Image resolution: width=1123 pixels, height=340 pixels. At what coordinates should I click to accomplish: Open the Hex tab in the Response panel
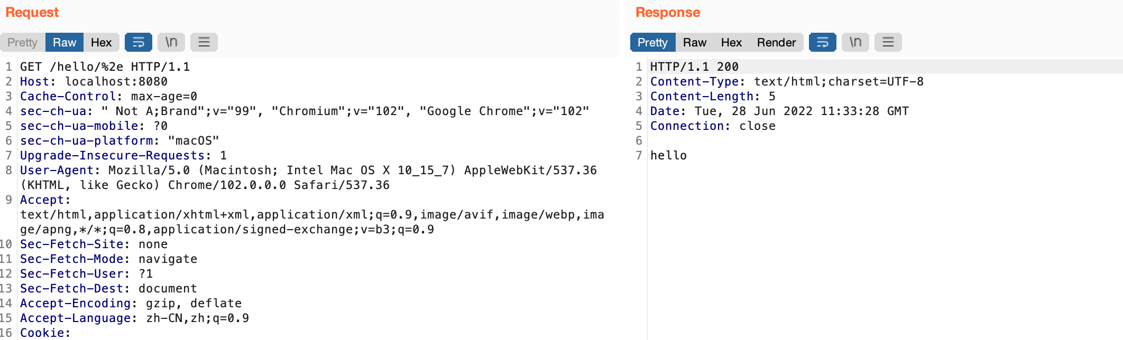tap(731, 42)
